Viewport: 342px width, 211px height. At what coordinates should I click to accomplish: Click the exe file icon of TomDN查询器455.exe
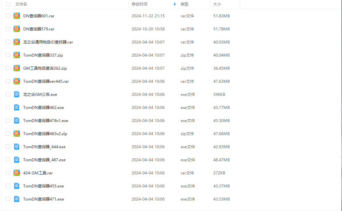coord(17,186)
